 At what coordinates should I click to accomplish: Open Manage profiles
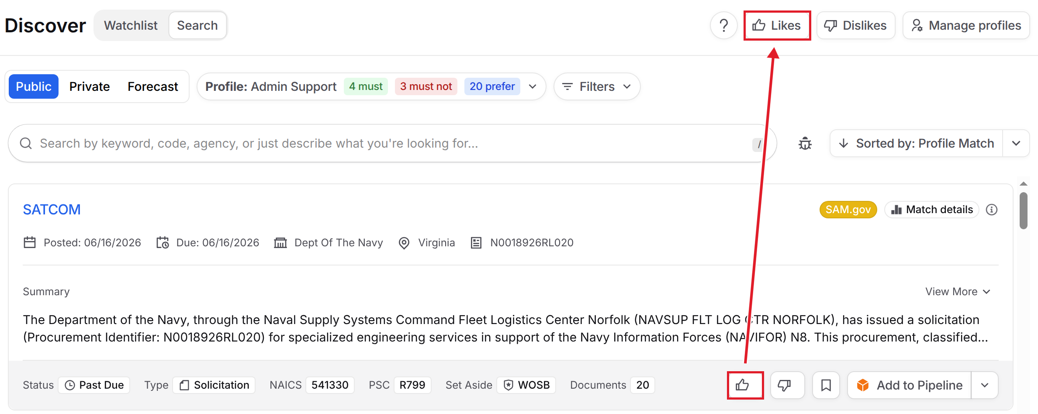[966, 25]
